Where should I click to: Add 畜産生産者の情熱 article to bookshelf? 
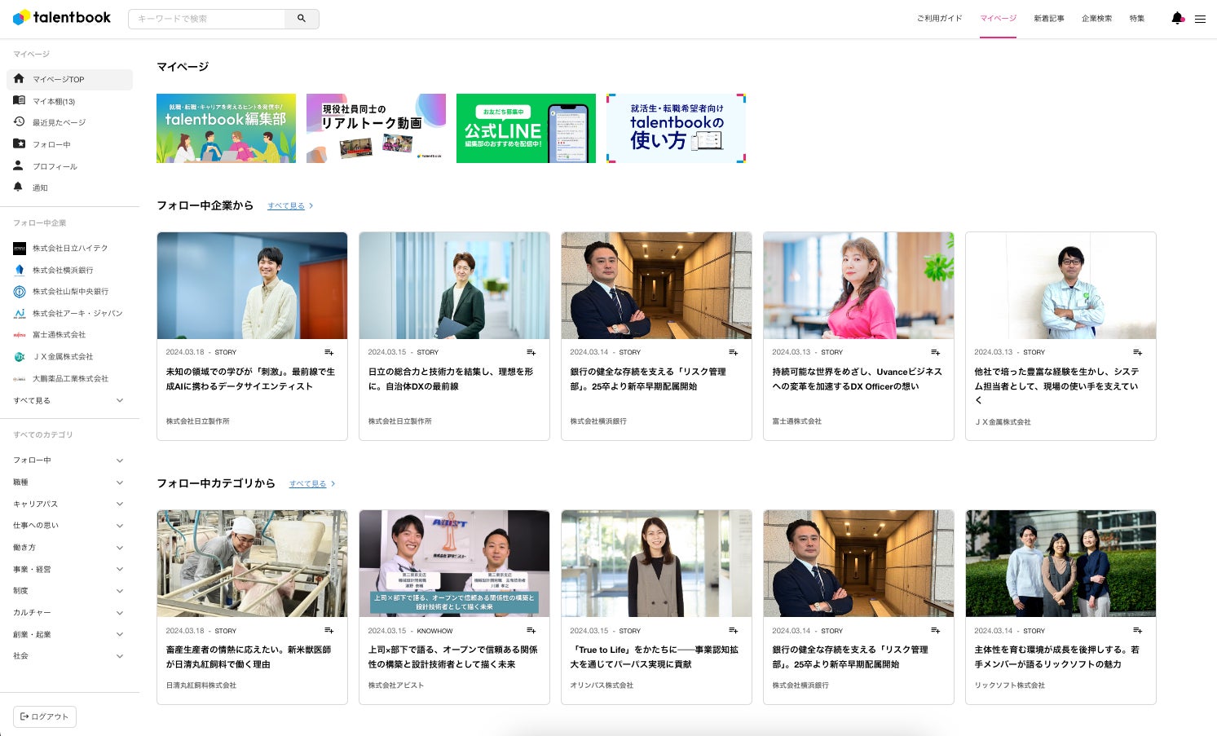329,631
